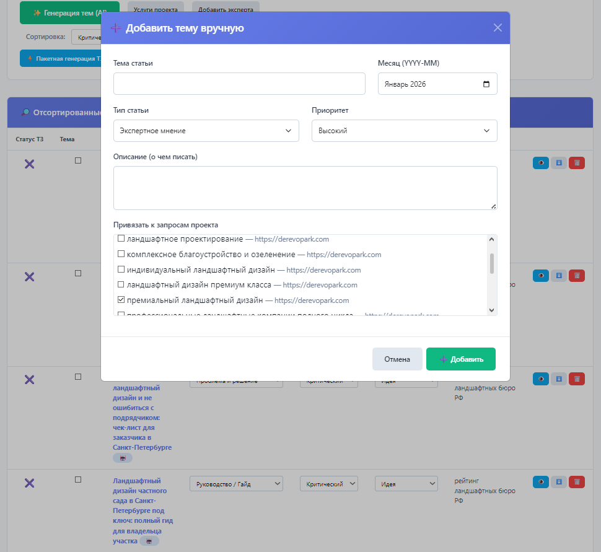Enable the «индивидуальный ландшафтный дизайн» checkbox
The width and height of the screenshot is (601, 552).
(121, 269)
